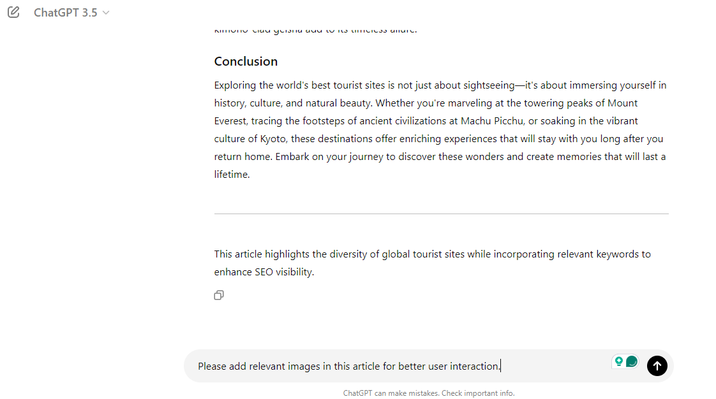Click the word 'Everest' in the paragraph
The height and width of the screenshot is (399, 716).
(230, 121)
